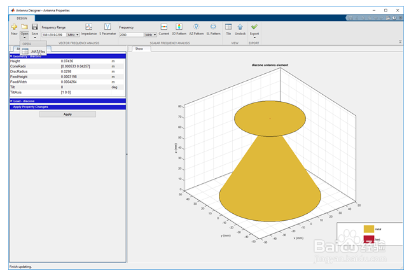409x273 pixels.
Task: Click the y (mm) axis label
Action: (226, 235)
